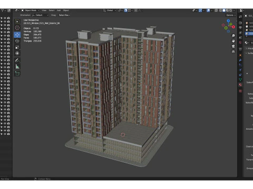
Task: Switch viewport shading to Solid
Action: click(x=224, y=10)
